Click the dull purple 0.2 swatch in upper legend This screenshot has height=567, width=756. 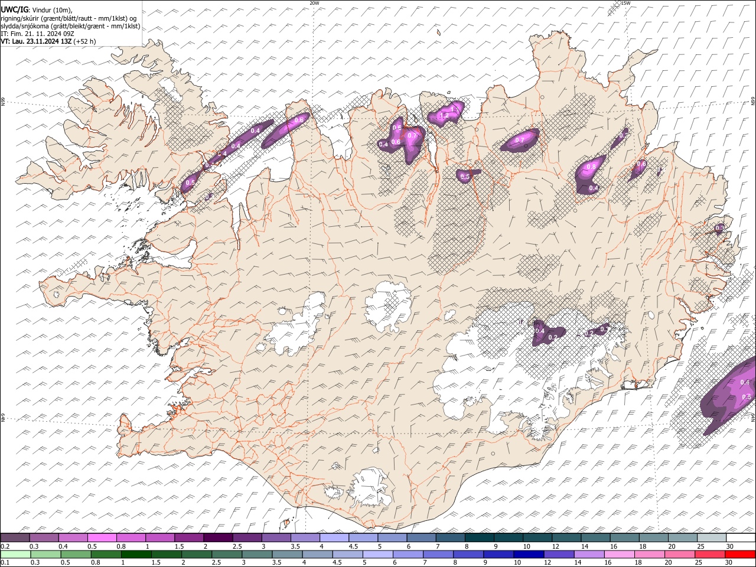click(x=15, y=537)
